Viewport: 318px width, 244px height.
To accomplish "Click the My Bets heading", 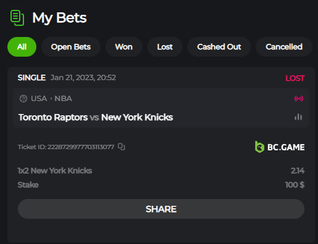I will (59, 18).
